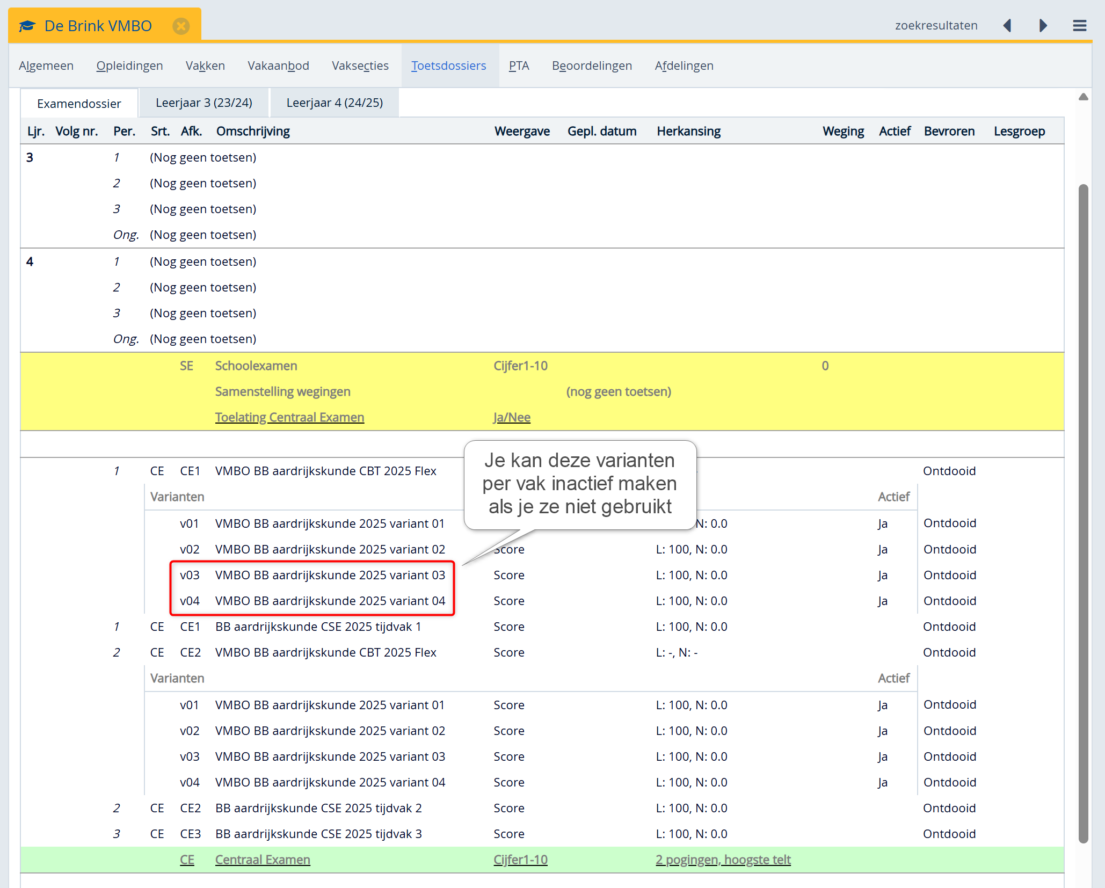Click the graduation cap icon
Viewport: 1105px width, 888px height.
27,26
